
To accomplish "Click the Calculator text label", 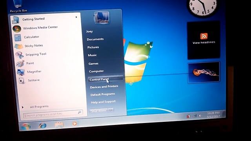I will pos(31,37).
